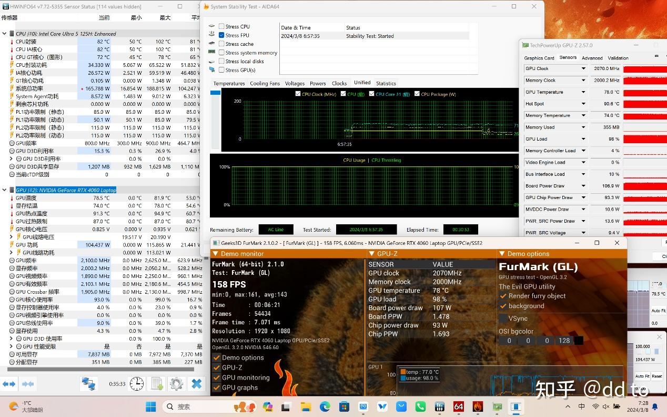Toggle CPU Clock (MHz) graph checkbox
This screenshot has height=417, width=667.
(298, 94)
